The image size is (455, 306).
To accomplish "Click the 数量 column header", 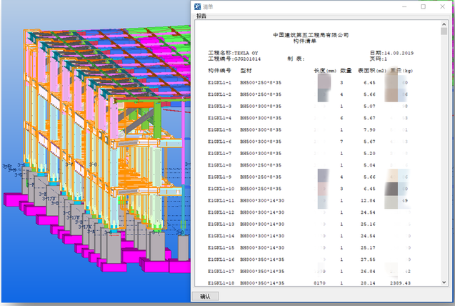I will coord(346,71).
